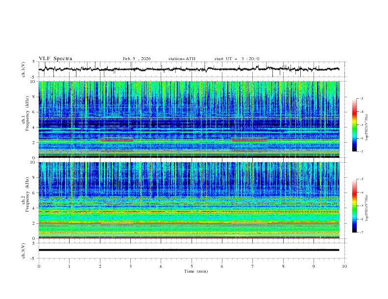Click inside the ch.2 spectrogram panel
This screenshot has height=299, width=388.
[189, 200]
